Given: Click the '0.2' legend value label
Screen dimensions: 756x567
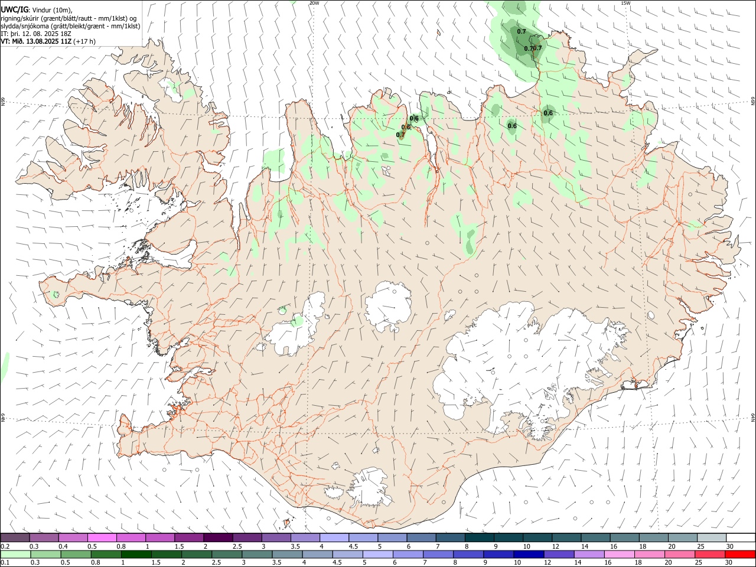Looking at the screenshot, I should 5,546.
